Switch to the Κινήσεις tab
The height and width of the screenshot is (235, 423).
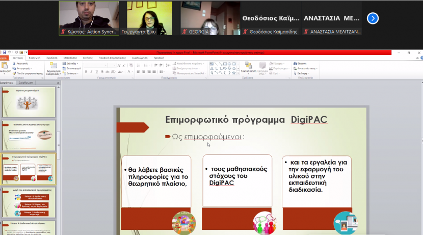[x=88, y=58]
